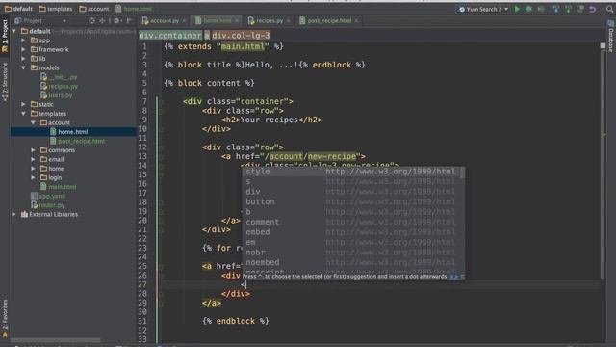The width and height of the screenshot is (616, 347).
Task: Choose 'div' from the completion popup
Action: (x=350, y=192)
